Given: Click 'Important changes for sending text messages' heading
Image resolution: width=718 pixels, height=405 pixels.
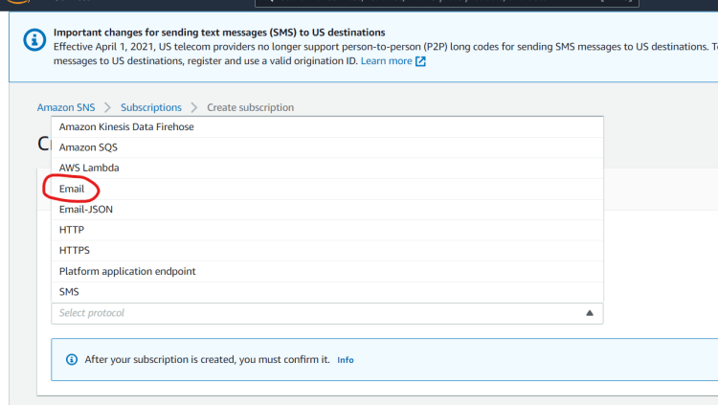Looking at the screenshot, I should tap(219, 33).
